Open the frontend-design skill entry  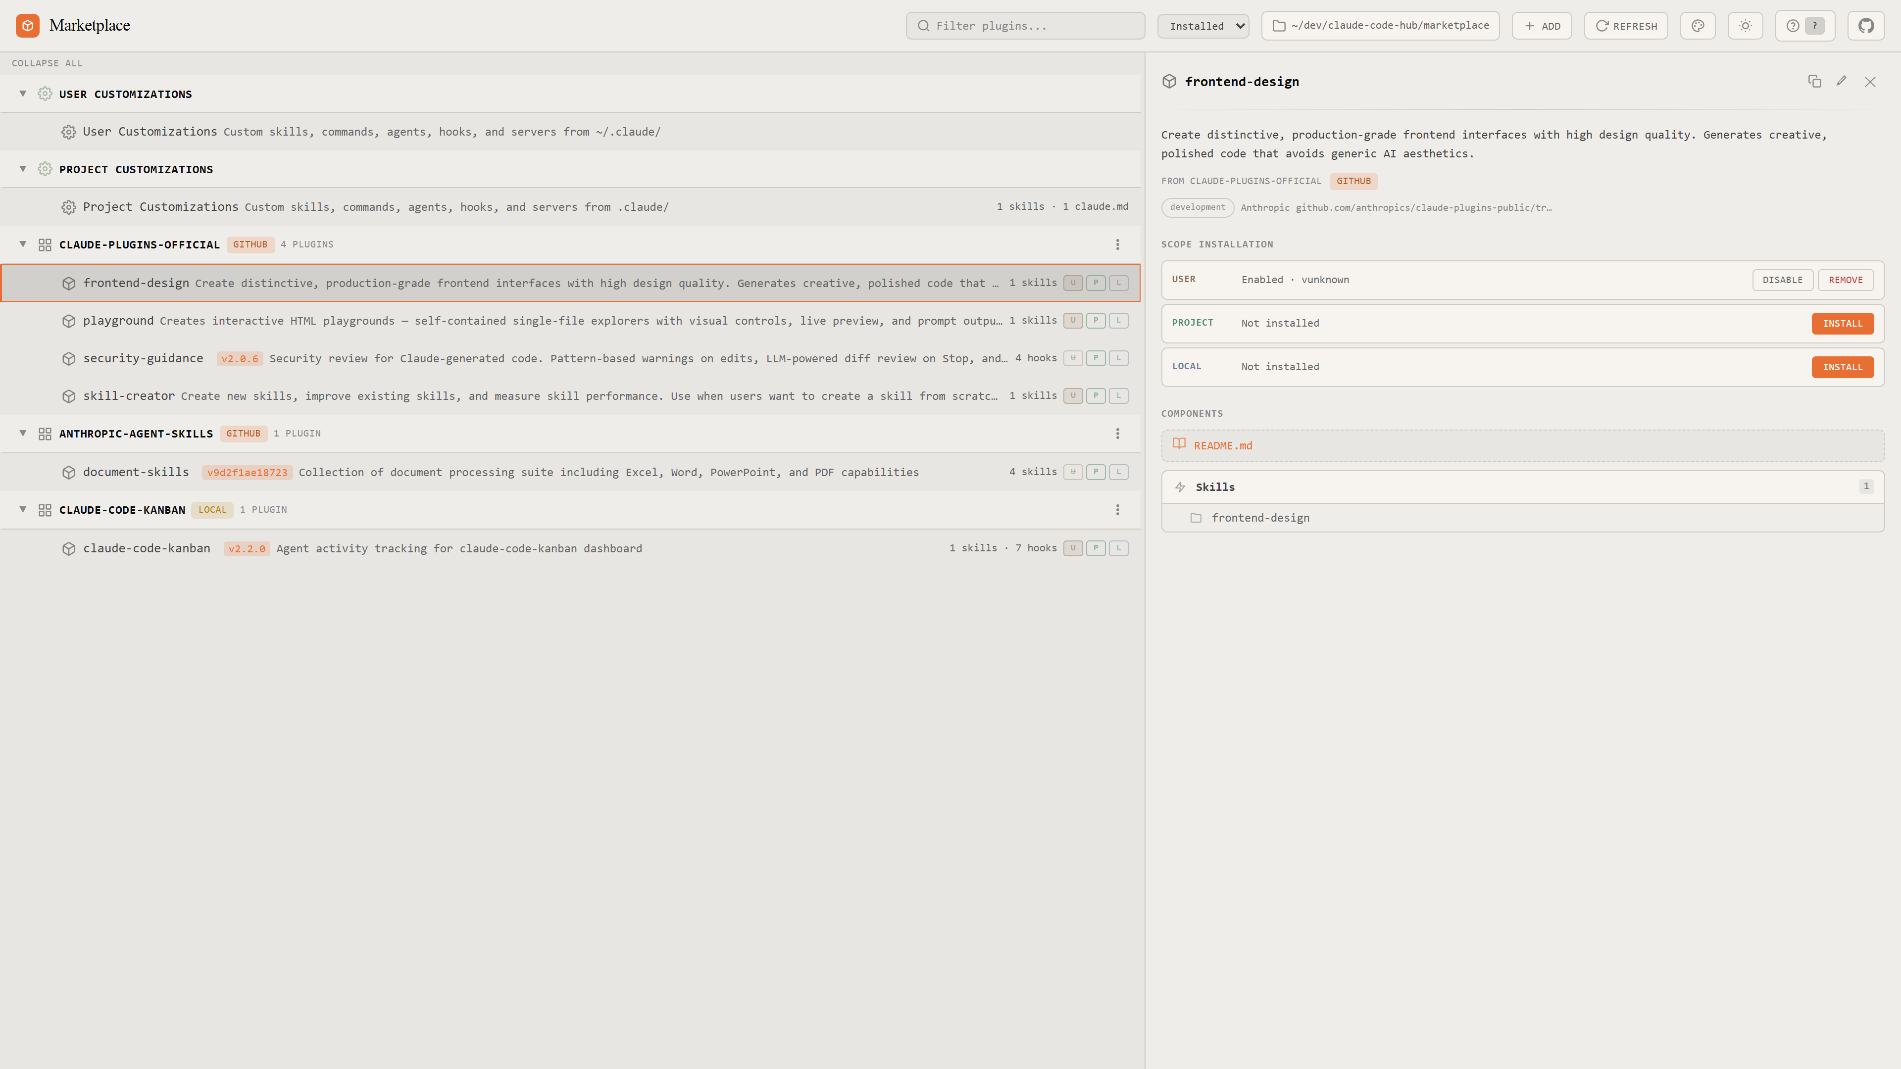coord(1522,518)
